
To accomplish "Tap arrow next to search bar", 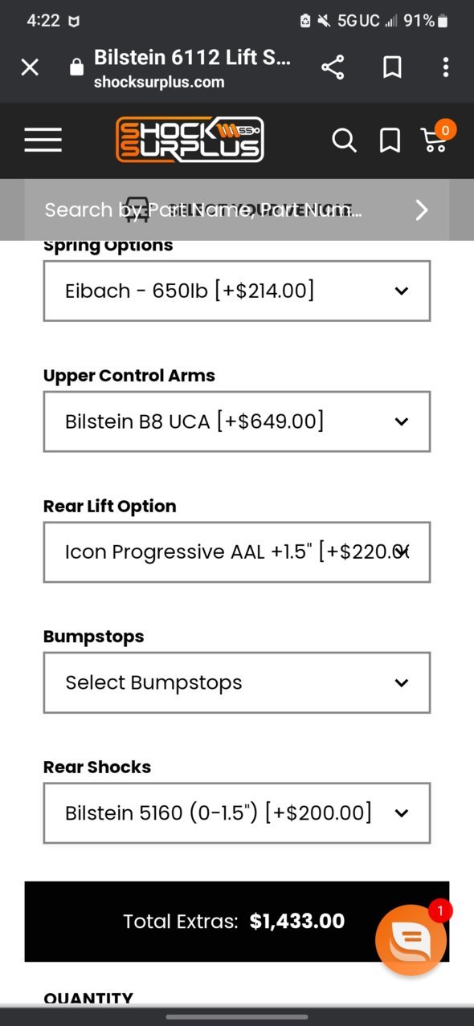I will click(x=422, y=210).
